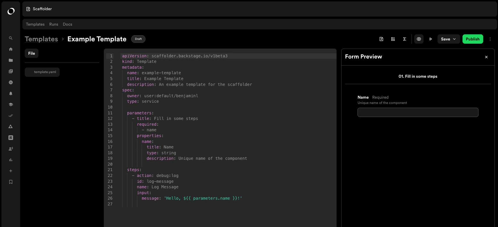
Task: Go to Home via sidebar house icon
Action: pos(11,49)
